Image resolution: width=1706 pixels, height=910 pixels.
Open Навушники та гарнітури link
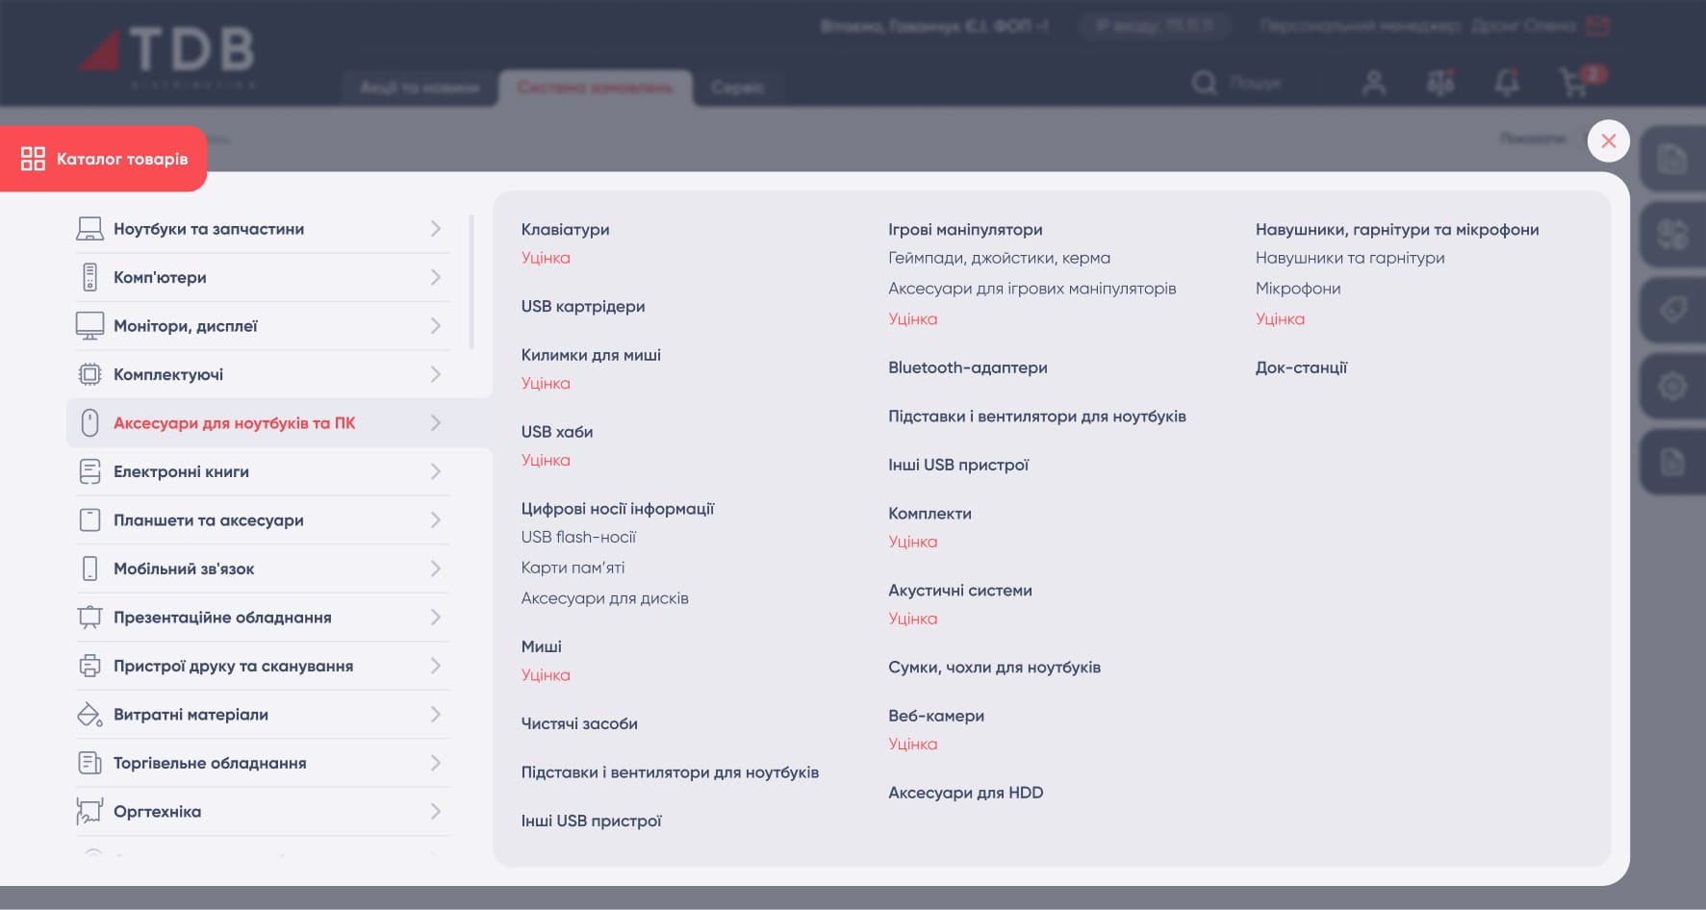point(1350,258)
